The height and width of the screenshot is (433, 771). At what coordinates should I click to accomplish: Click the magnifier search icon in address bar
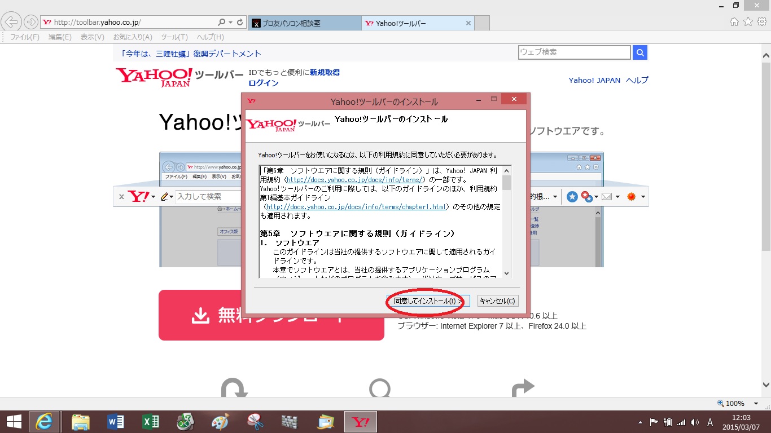pos(221,23)
